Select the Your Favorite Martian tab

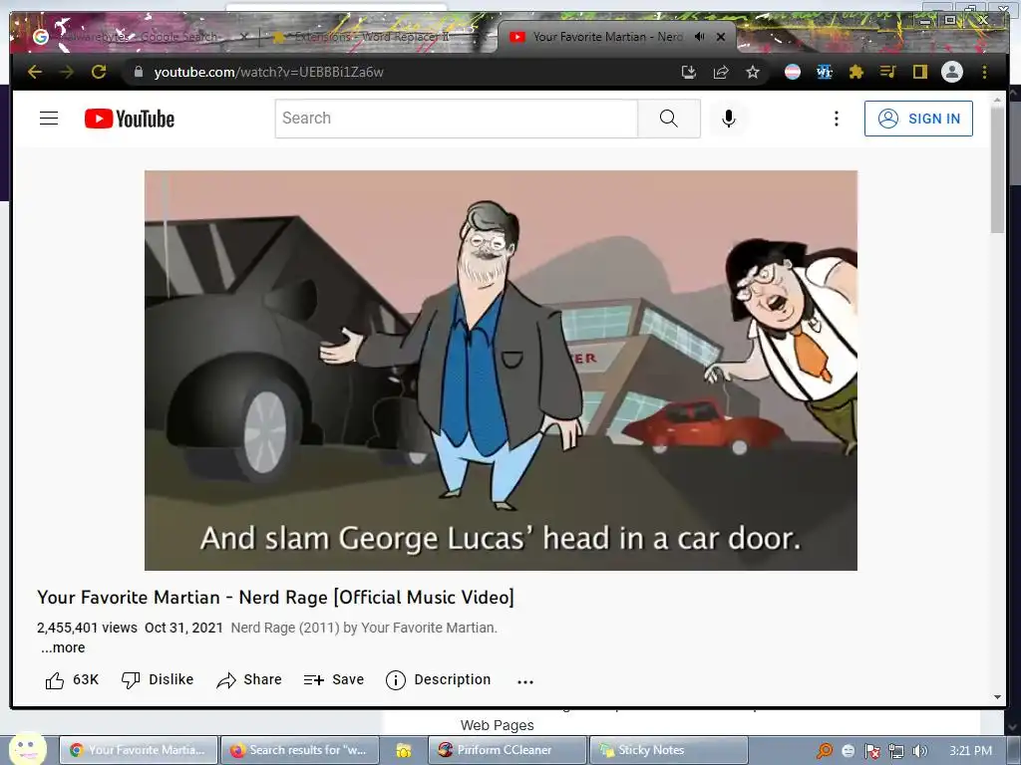[607, 37]
